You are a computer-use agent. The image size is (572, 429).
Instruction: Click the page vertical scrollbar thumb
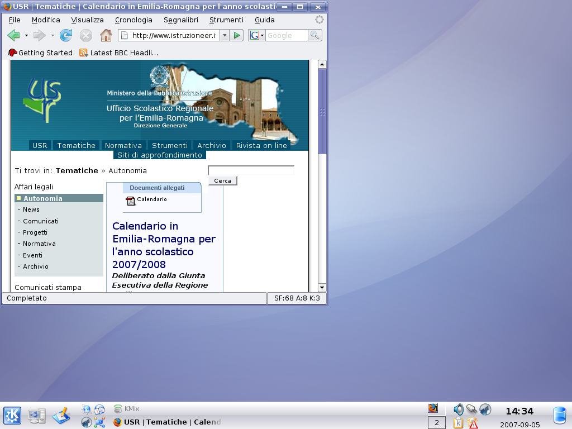click(322, 111)
